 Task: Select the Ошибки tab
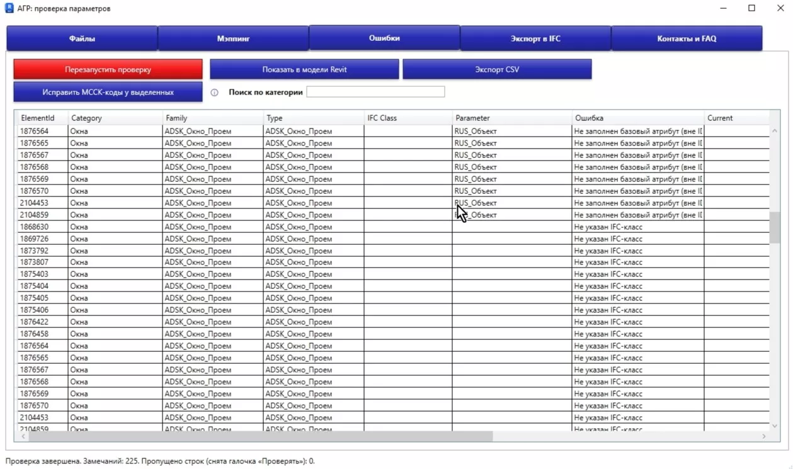[384, 38]
